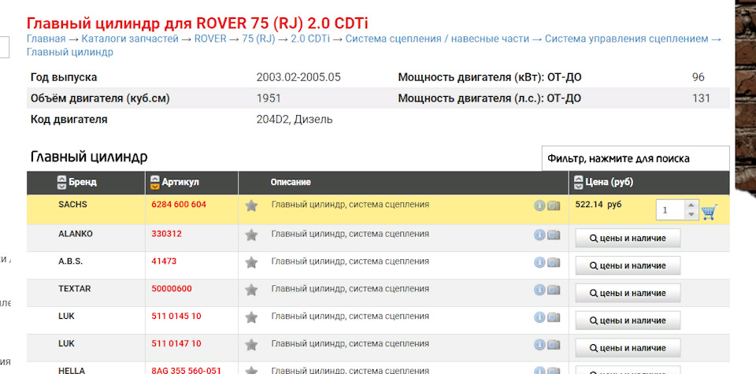The image size is (756, 374).
Task: Check prices for LUK 511 0147 10
Action: 628,348
